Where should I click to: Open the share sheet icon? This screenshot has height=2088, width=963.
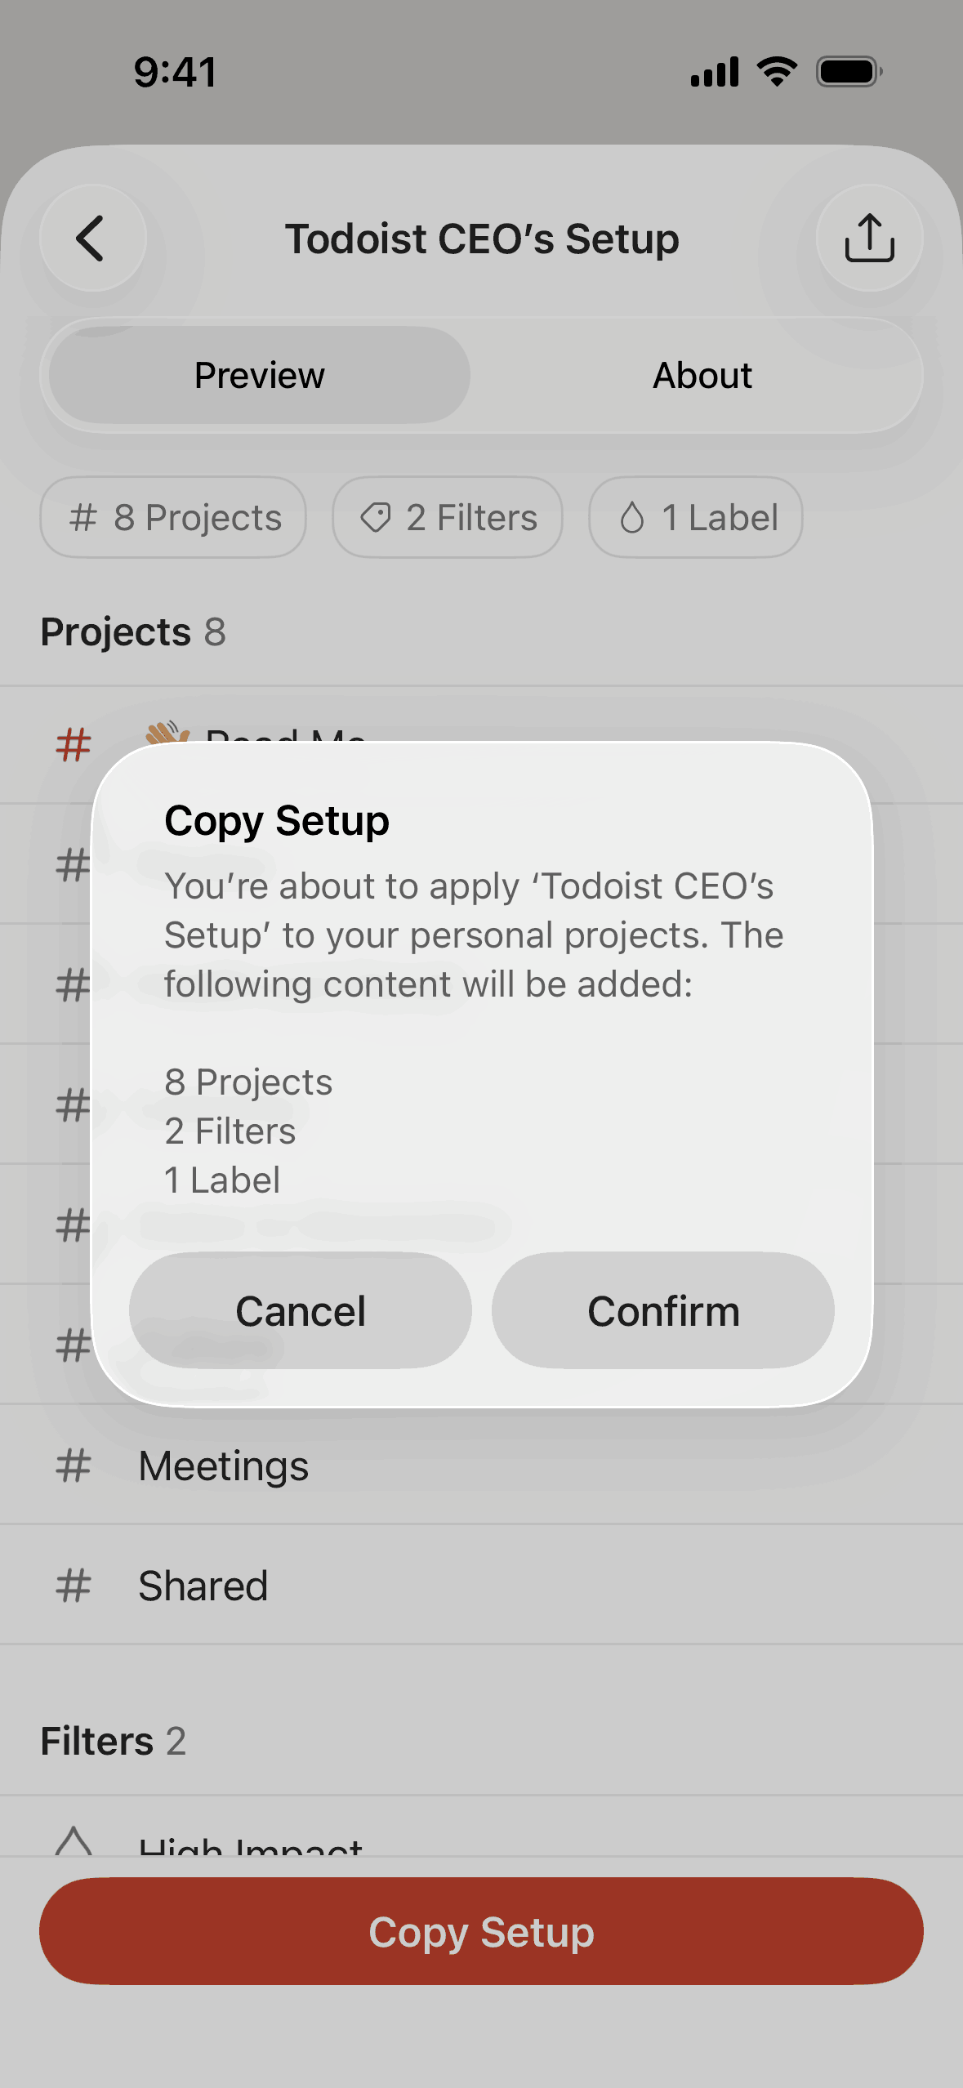pos(869,239)
